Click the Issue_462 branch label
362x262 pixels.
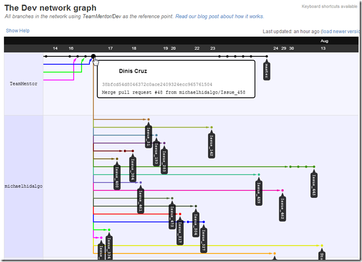click(282, 209)
